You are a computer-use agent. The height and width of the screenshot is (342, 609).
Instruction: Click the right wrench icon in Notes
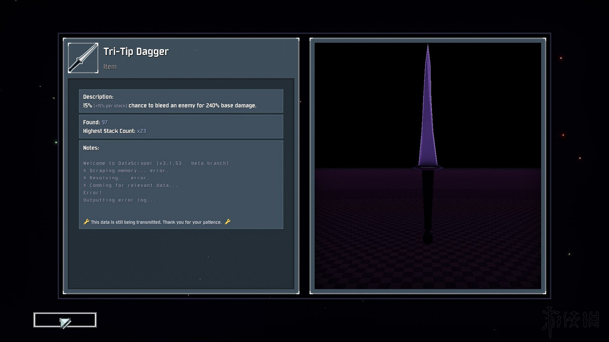(x=227, y=222)
